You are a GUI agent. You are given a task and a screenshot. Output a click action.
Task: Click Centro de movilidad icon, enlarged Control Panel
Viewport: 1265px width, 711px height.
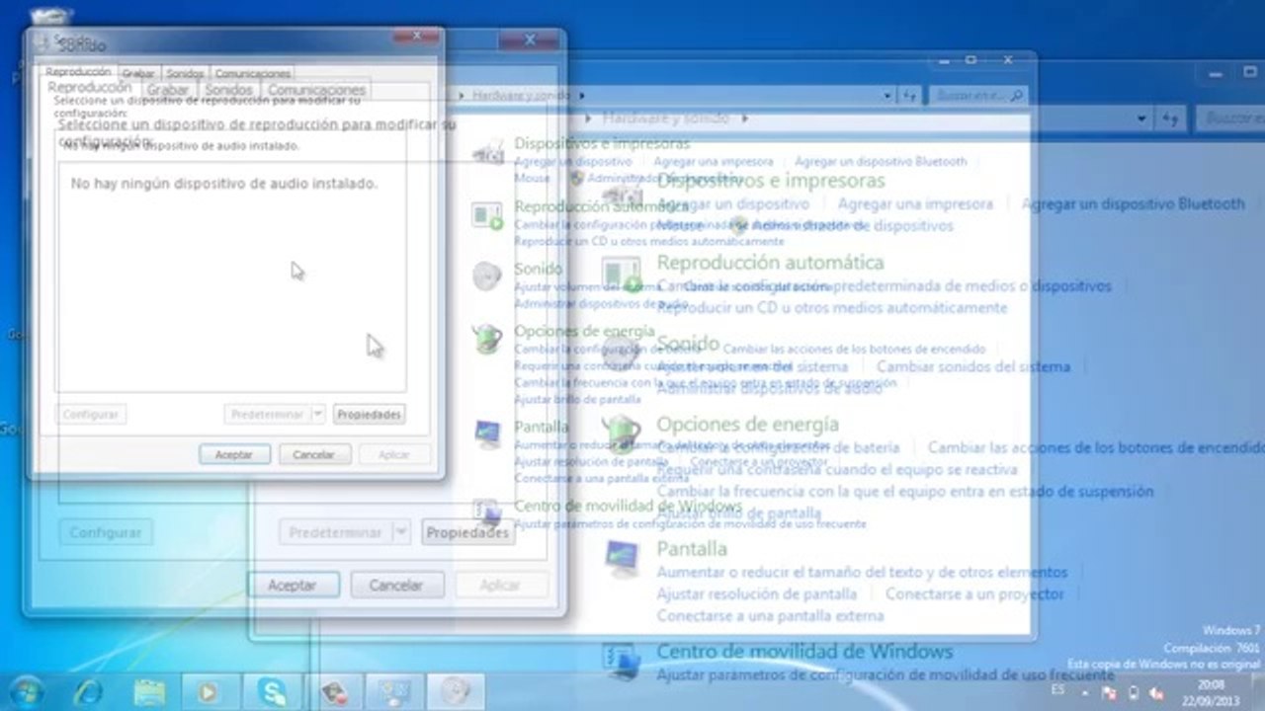624,660
